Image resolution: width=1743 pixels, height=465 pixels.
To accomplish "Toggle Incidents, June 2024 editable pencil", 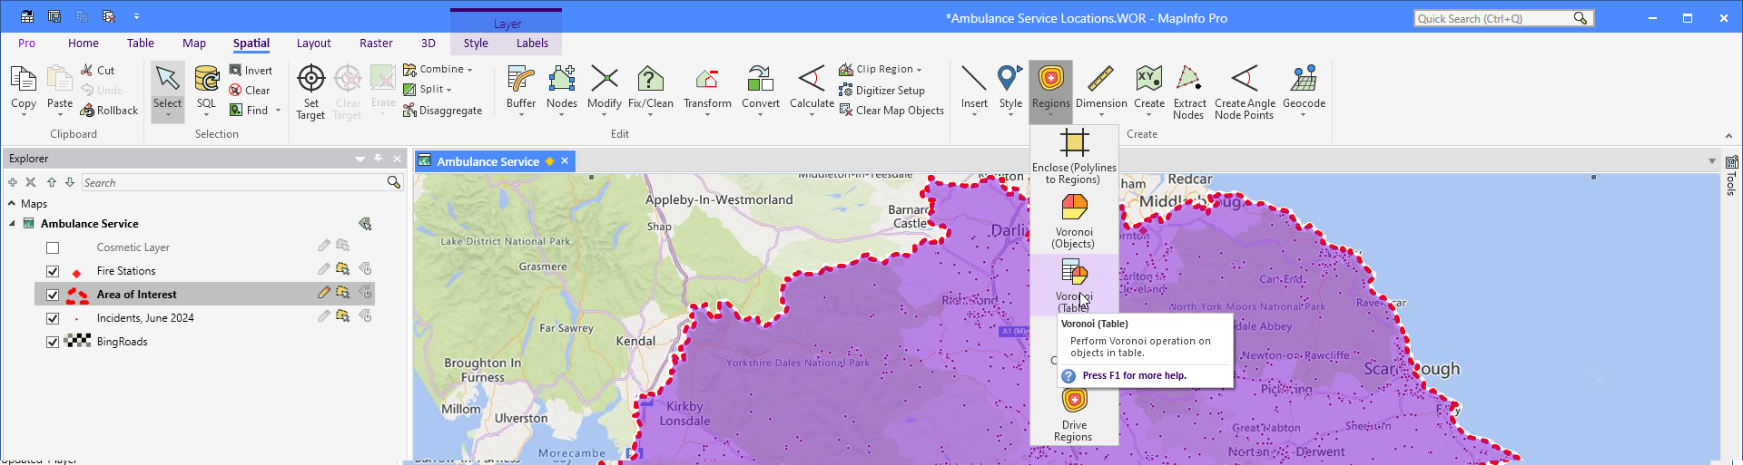I will (x=323, y=316).
